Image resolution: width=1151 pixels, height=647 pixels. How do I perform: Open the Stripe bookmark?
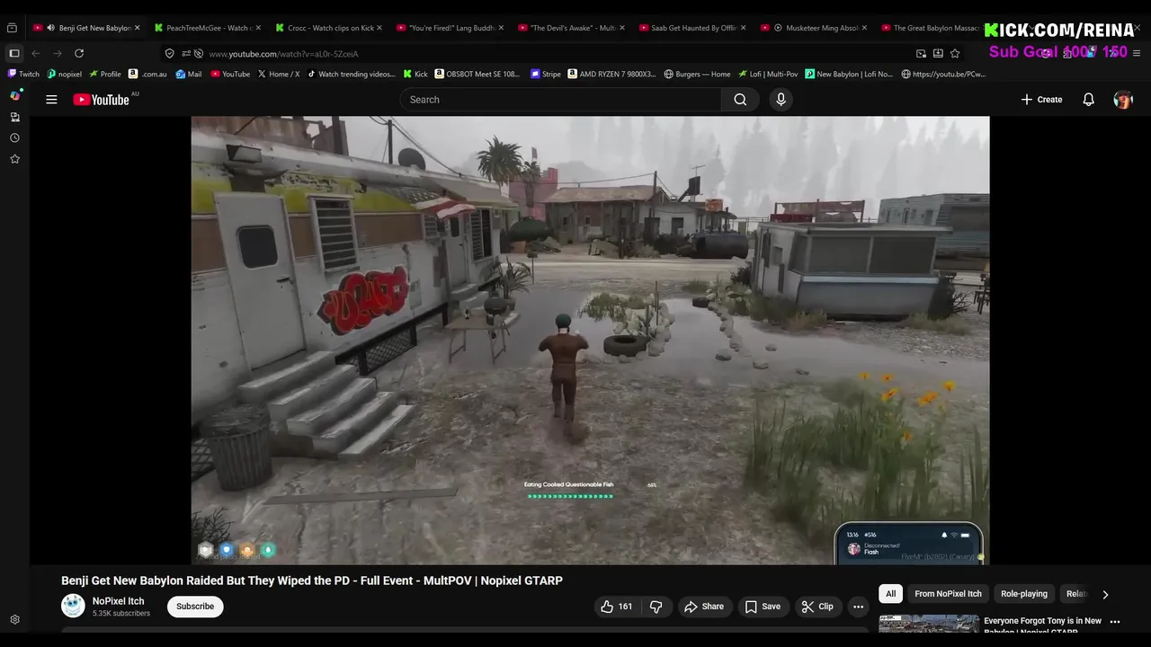[546, 74]
